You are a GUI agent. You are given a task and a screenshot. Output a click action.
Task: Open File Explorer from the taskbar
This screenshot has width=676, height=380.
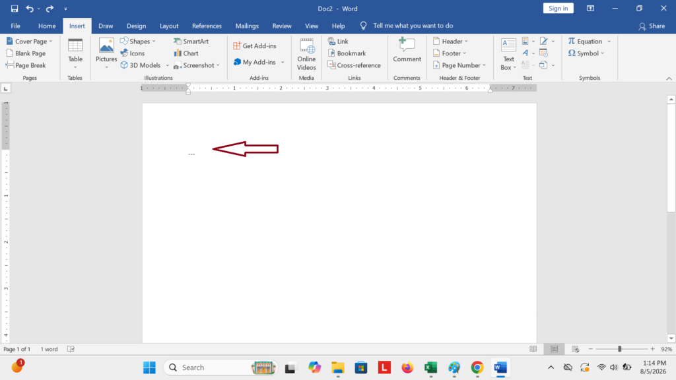[337, 367]
